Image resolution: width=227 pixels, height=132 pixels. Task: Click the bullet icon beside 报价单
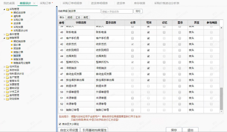[12, 45]
